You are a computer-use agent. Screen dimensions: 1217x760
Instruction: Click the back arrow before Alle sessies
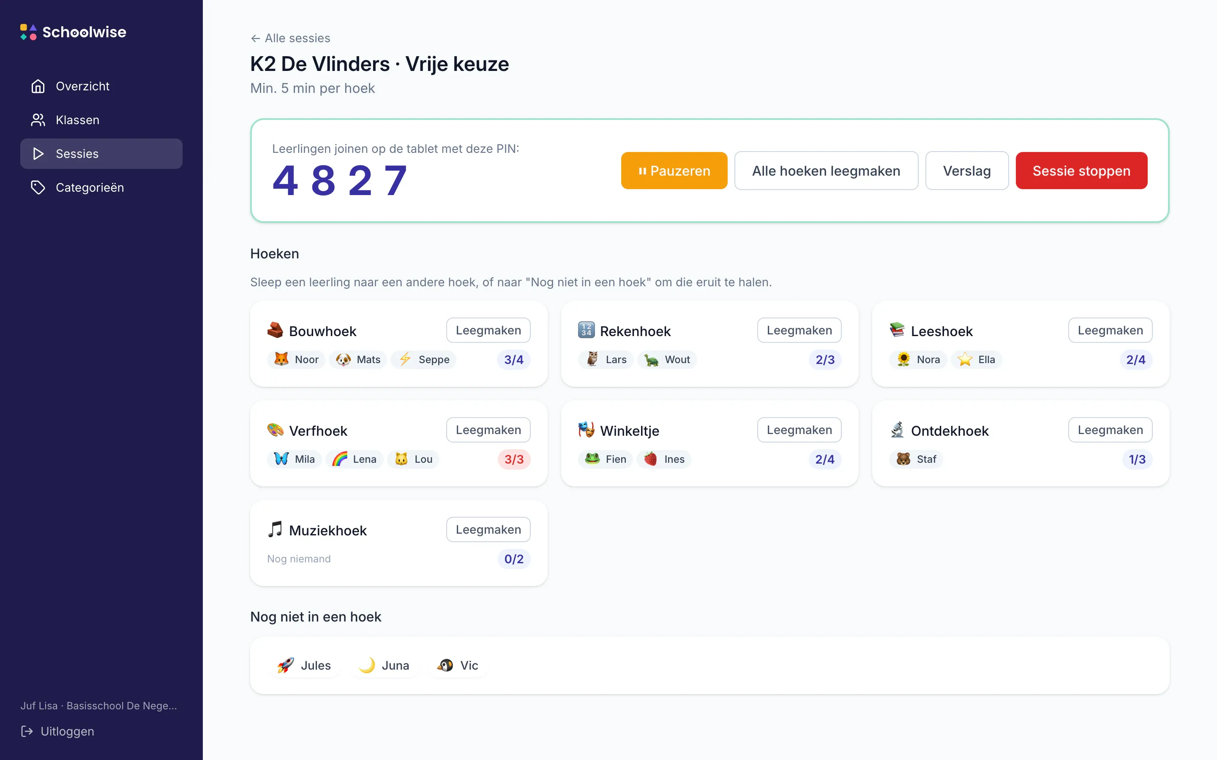point(256,38)
